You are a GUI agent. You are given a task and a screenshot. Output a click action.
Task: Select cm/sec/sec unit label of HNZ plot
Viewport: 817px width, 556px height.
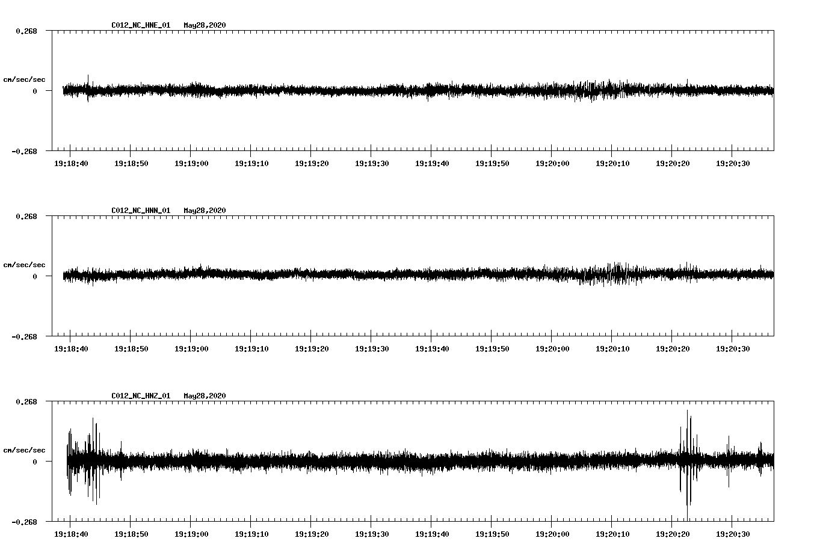pos(24,450)
